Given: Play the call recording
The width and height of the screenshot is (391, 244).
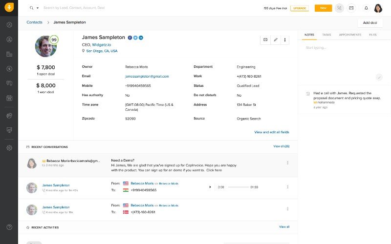Looking at the screenshot, I should tap(210, 187).
